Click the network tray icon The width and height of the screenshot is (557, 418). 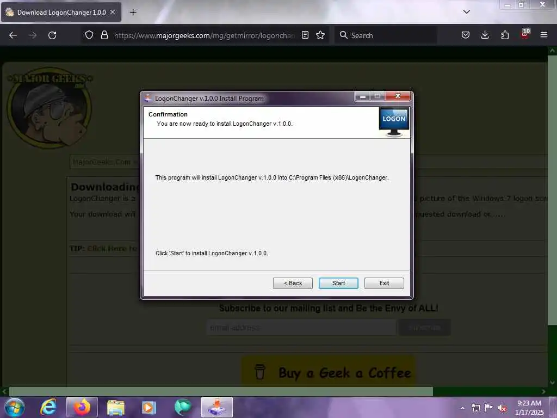point(475,408)
